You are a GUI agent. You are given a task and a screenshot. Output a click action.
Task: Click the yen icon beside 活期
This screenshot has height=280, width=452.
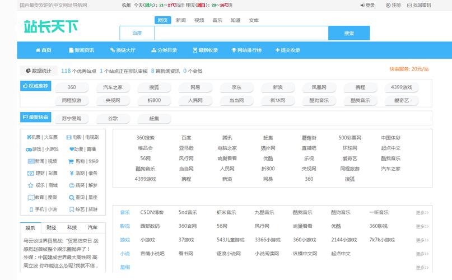72,173
